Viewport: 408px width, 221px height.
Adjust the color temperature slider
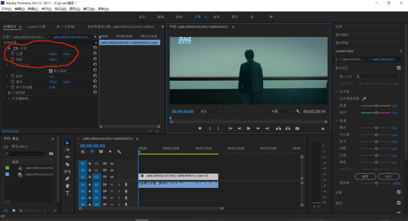click(x=376, y=106)
